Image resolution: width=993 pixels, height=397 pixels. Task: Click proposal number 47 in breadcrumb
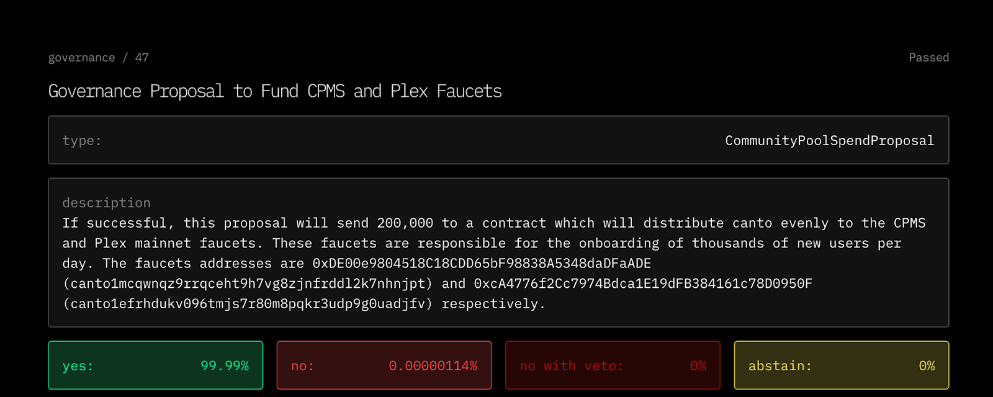tap(142, 57)
